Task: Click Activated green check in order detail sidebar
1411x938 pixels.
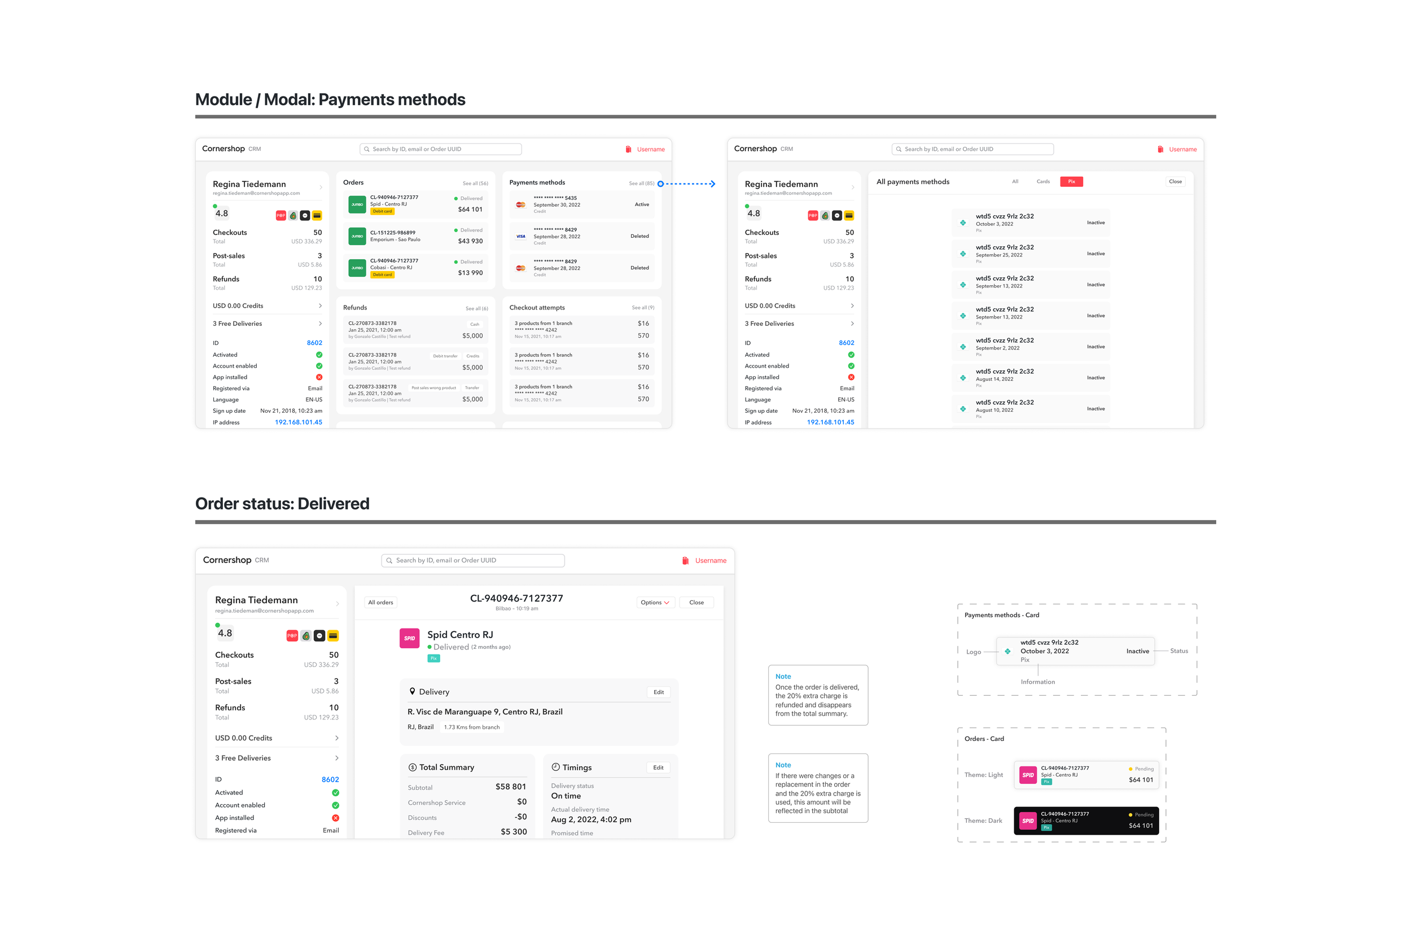Action: point(335,793)
